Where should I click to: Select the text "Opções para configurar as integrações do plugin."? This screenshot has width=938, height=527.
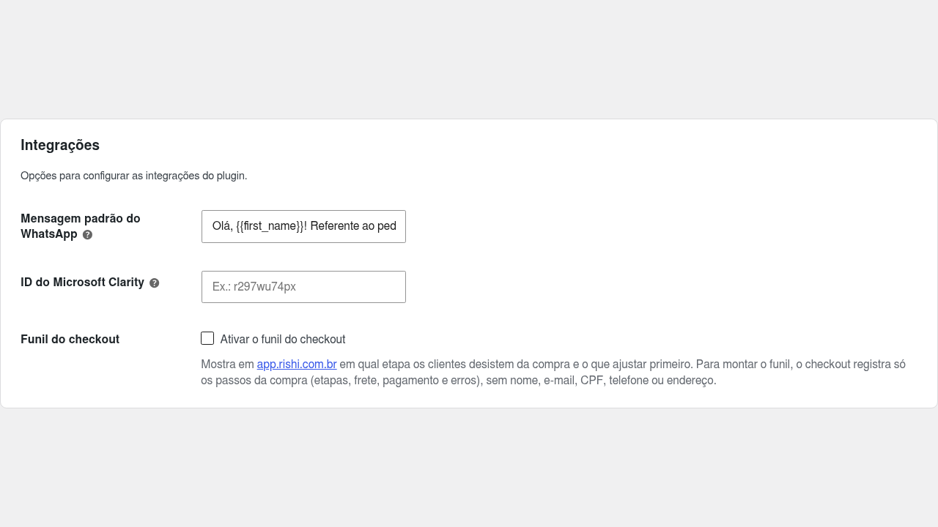coord(134,176)
